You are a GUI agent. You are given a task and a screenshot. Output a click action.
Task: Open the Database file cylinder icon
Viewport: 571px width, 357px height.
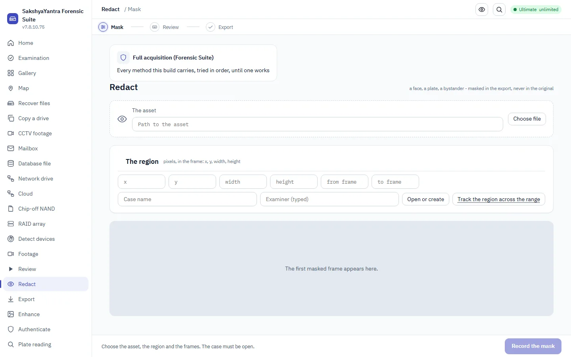[x=11, y=163]
